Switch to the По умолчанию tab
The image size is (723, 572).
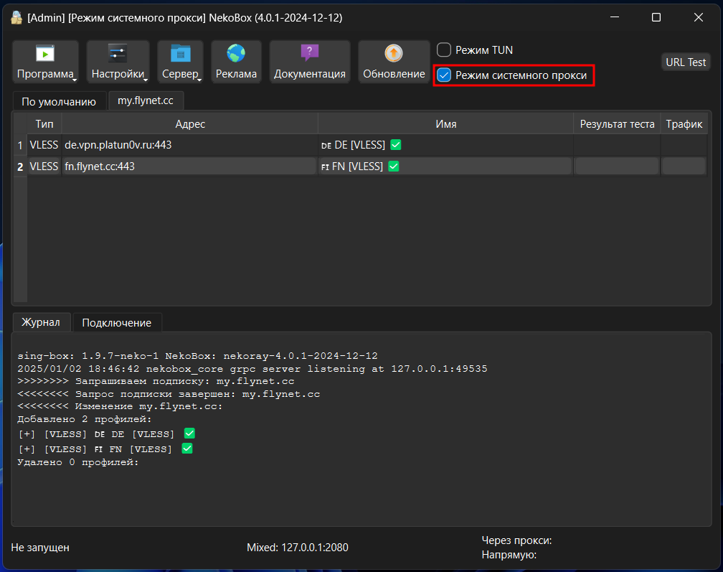59,101
